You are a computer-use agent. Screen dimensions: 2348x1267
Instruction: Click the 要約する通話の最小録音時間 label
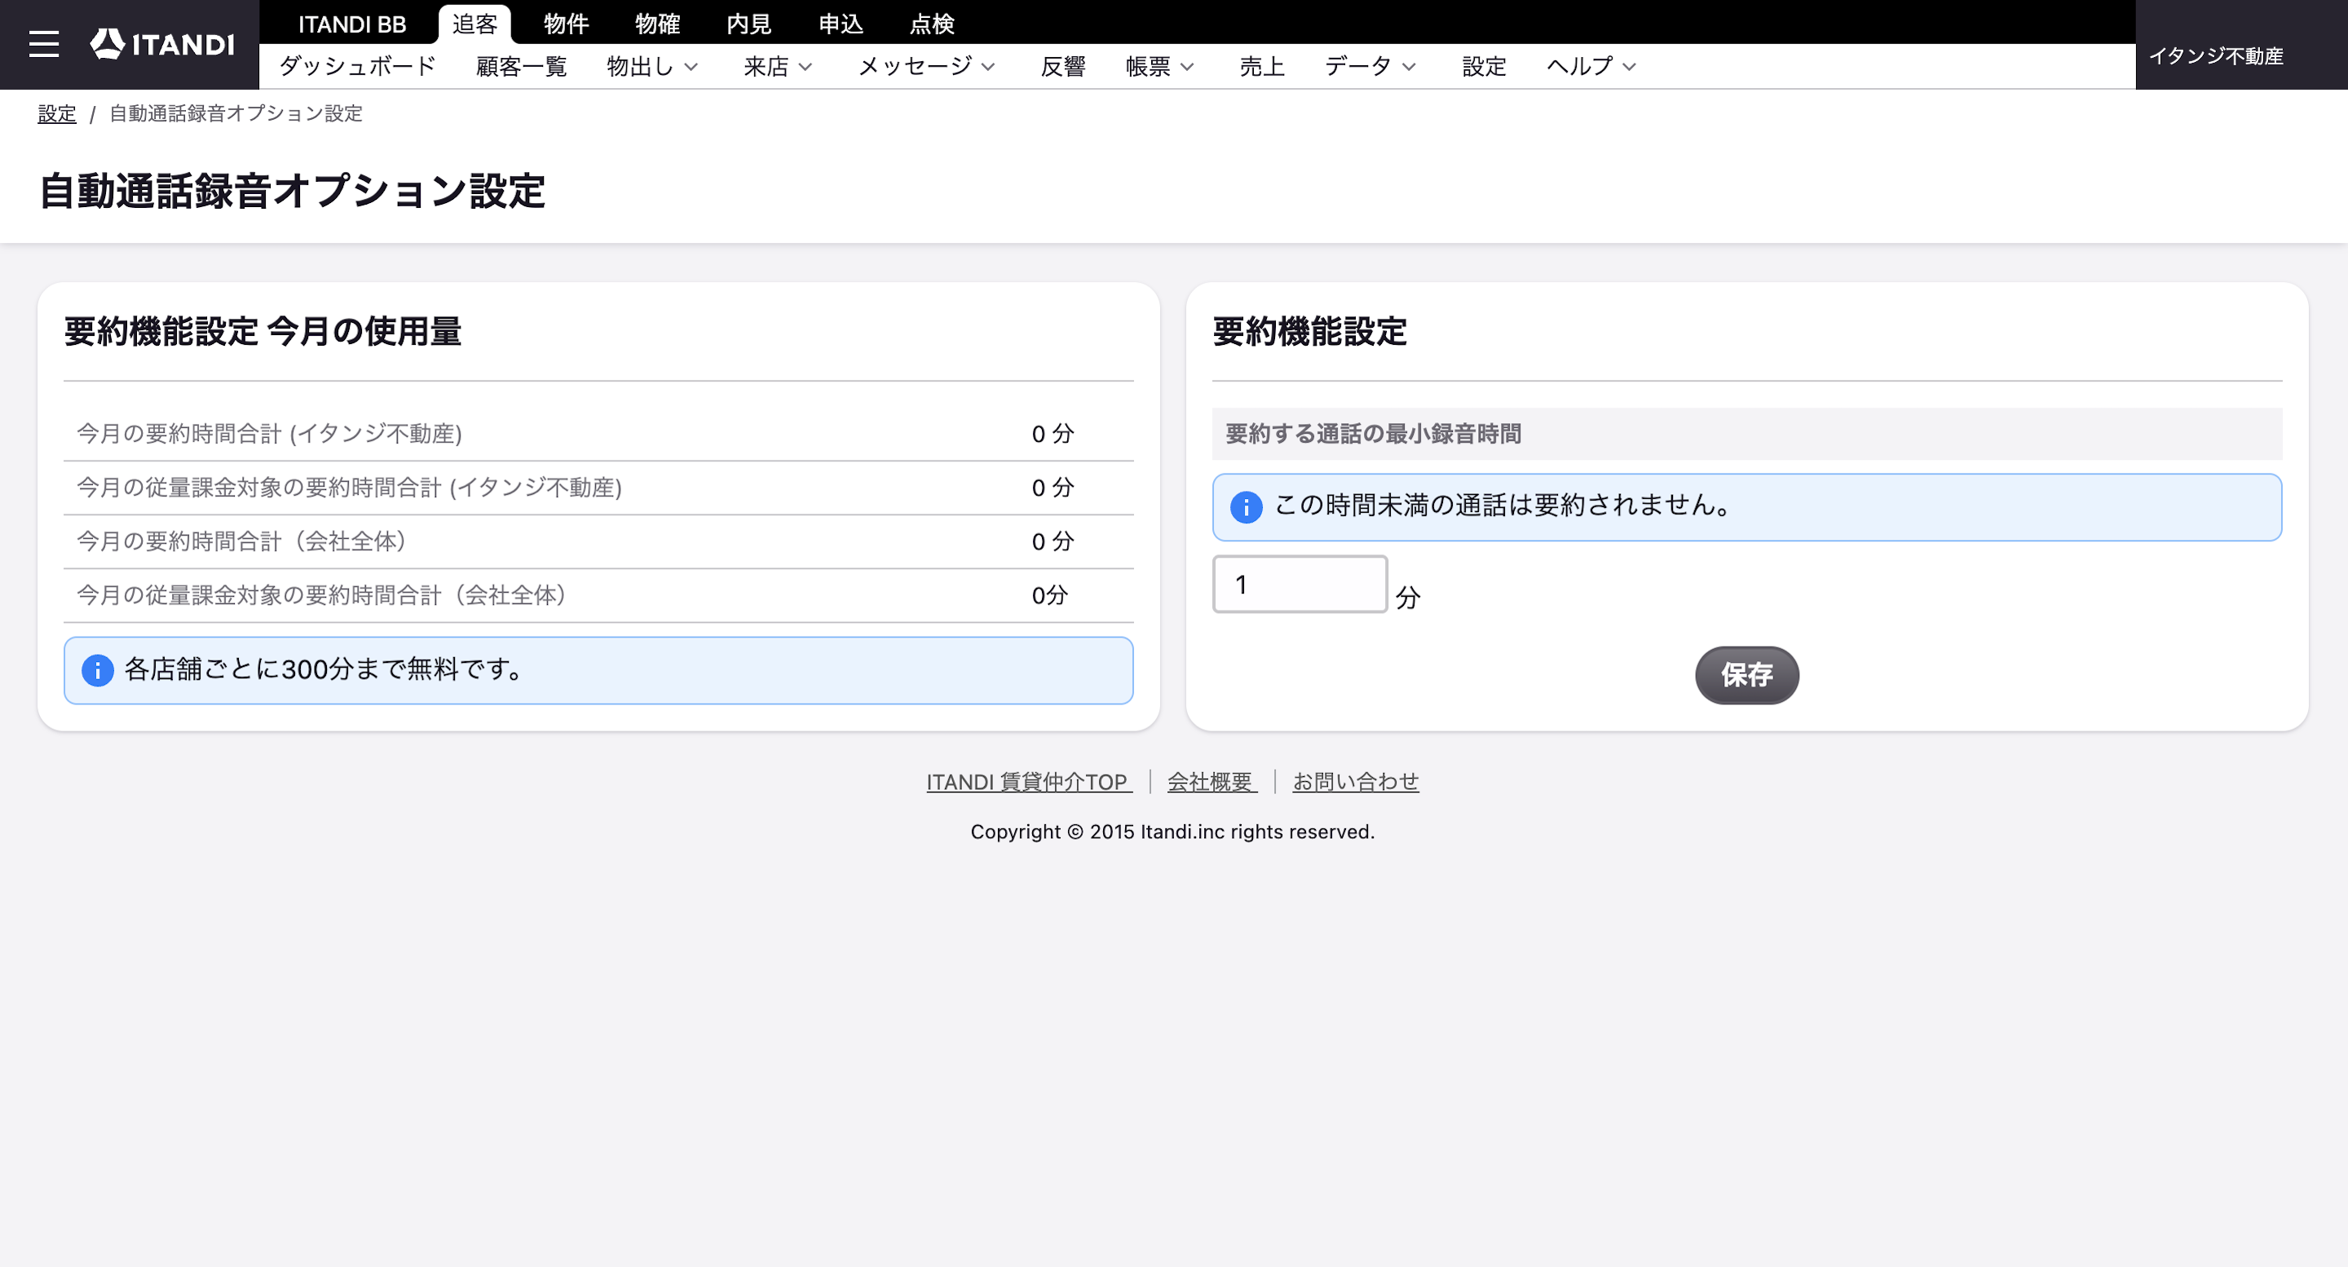point(1373,434)
